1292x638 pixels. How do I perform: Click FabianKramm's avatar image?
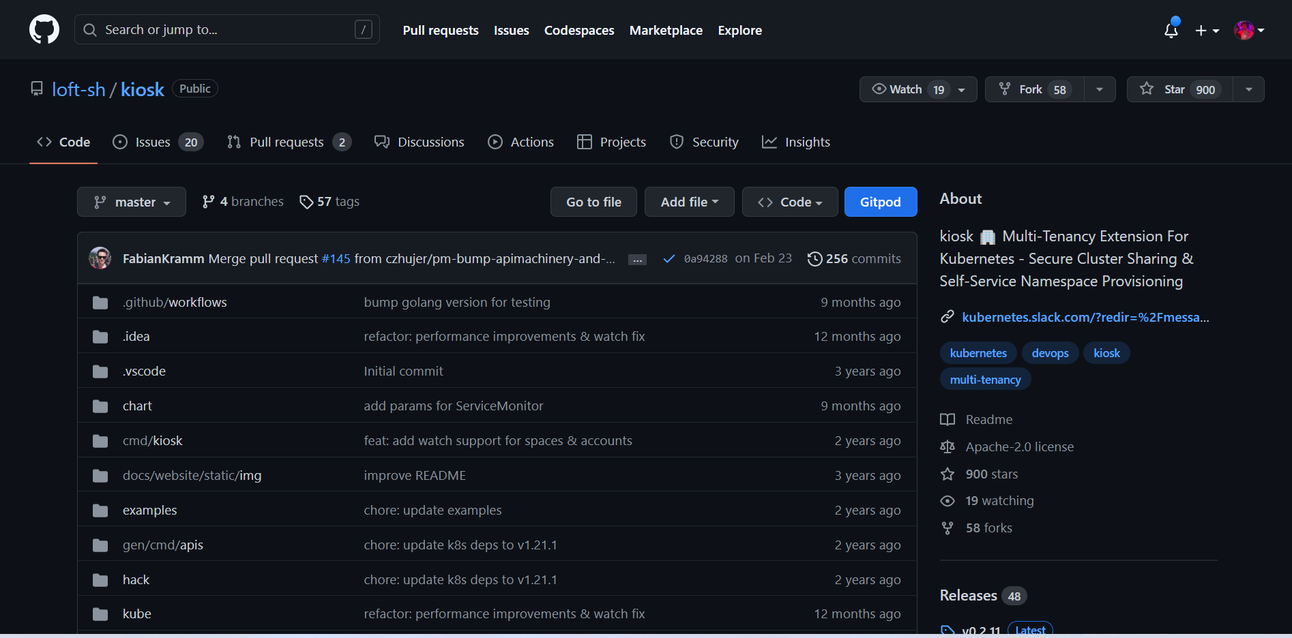(100, 258)
